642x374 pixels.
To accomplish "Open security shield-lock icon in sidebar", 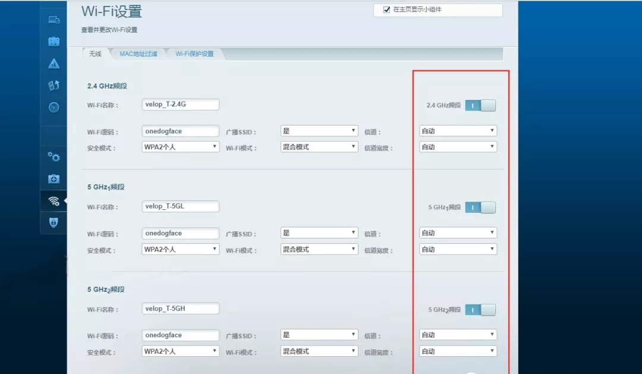I will pyautogui.click(x=54, y=222).
